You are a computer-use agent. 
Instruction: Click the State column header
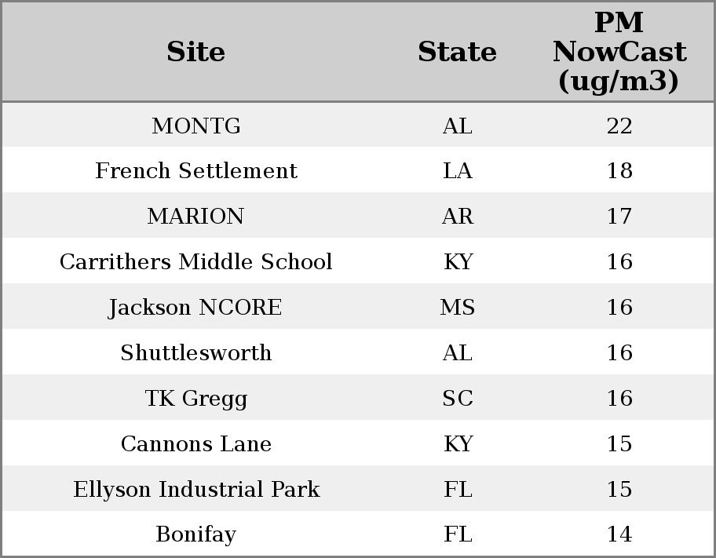tap(457, 52)
